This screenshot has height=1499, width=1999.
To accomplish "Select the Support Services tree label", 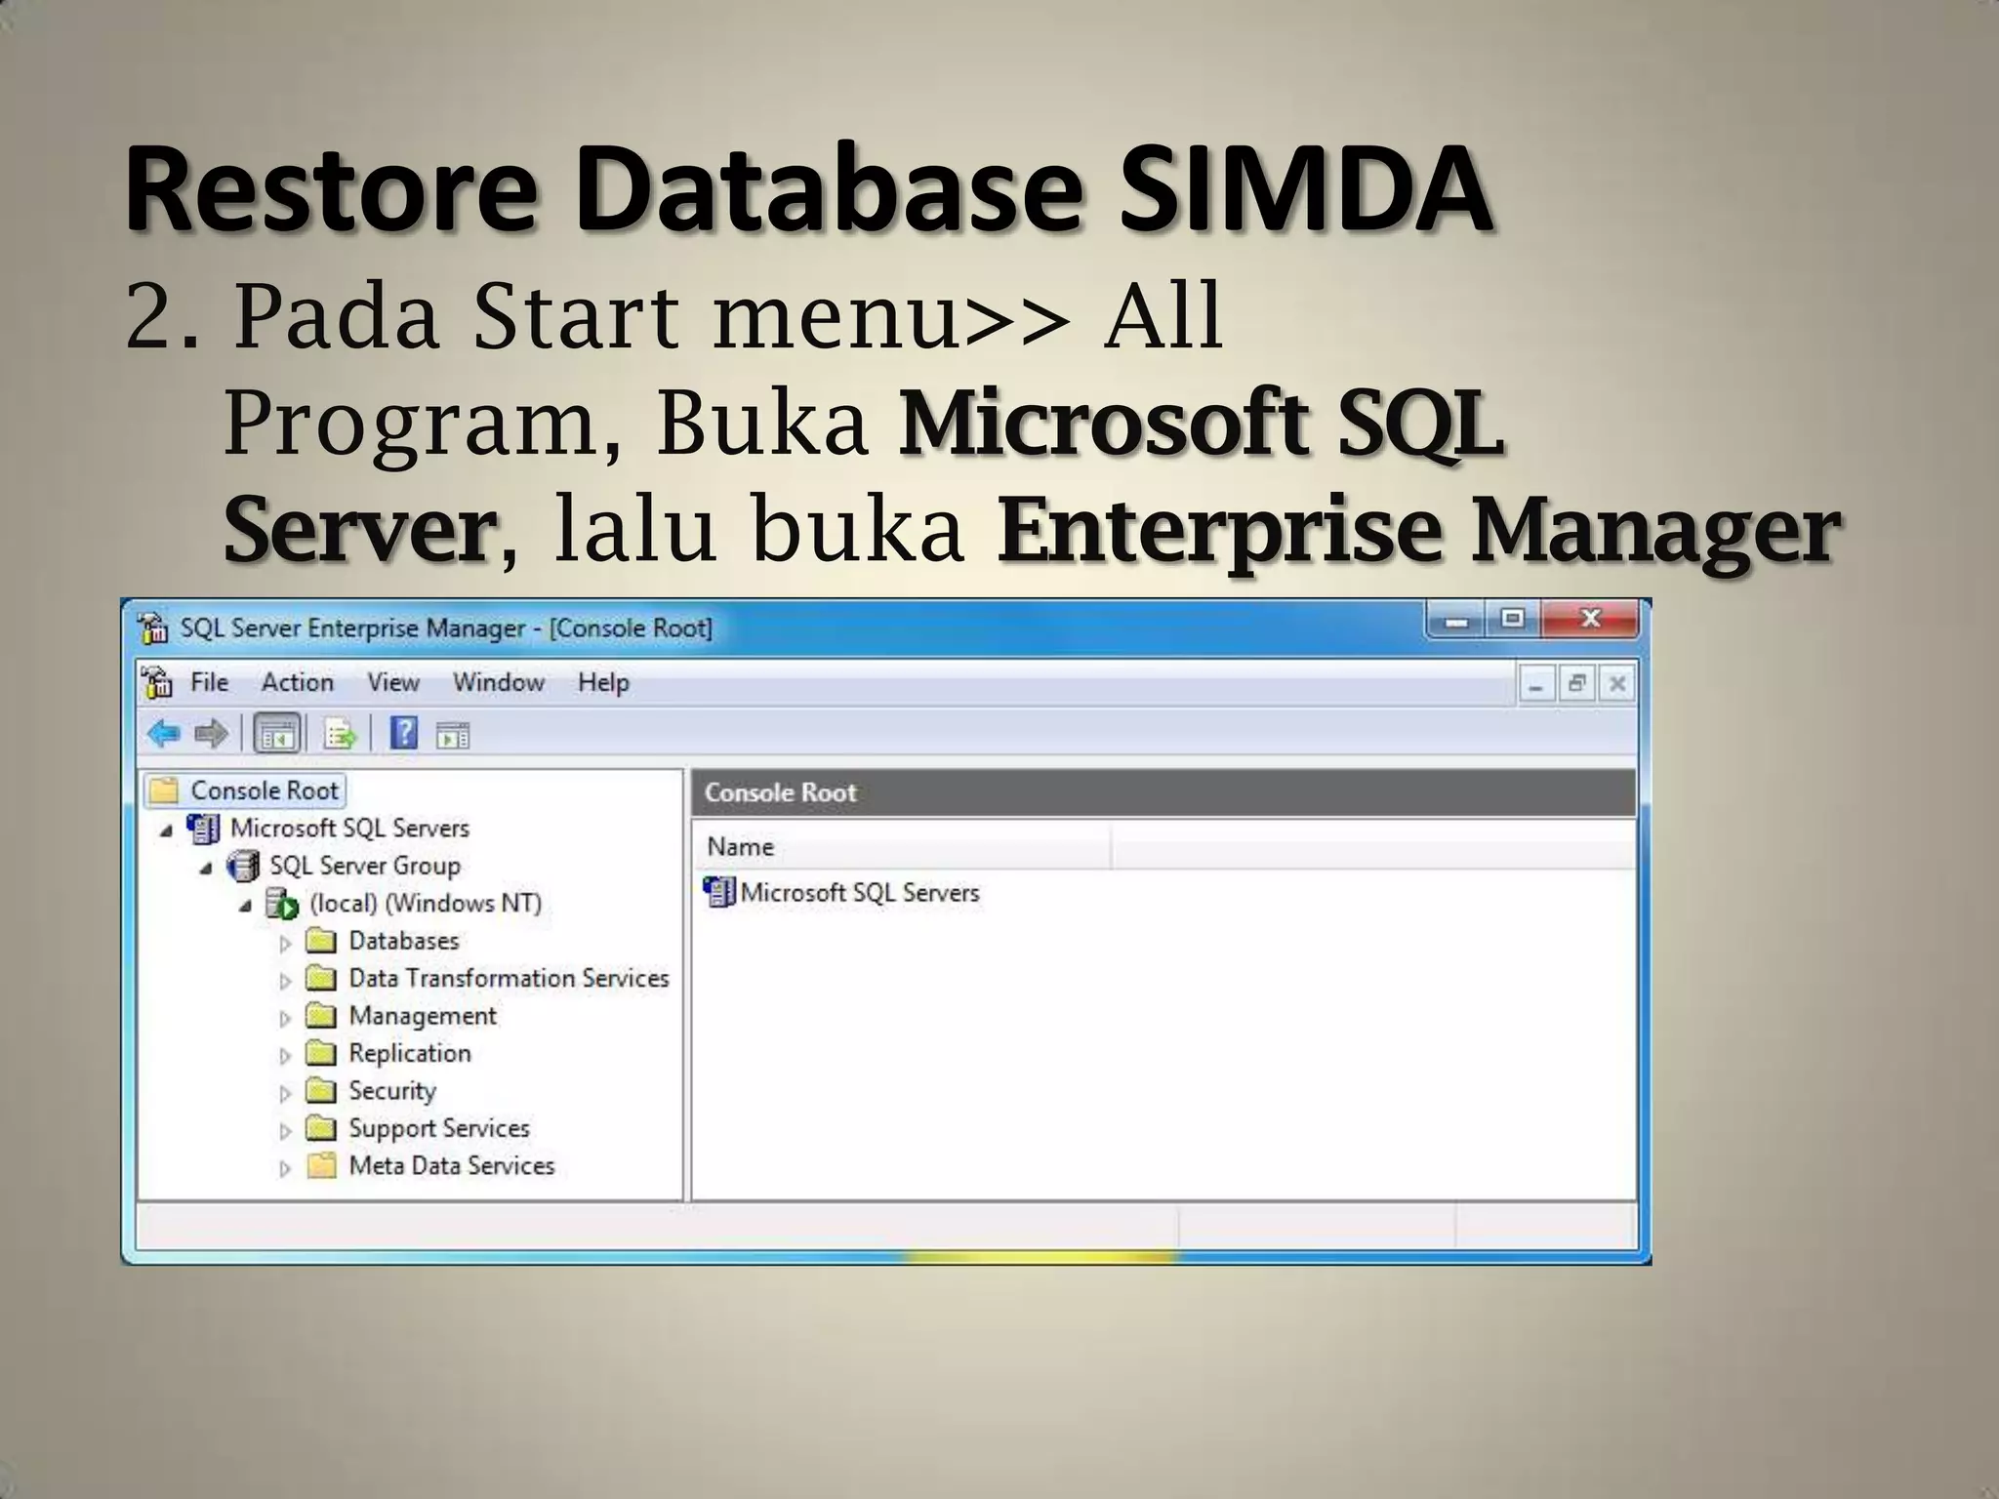I will (439, 1128).
